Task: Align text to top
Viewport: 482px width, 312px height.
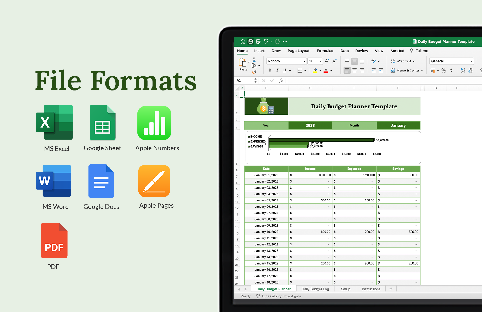Action: click(x=347, y=61)
